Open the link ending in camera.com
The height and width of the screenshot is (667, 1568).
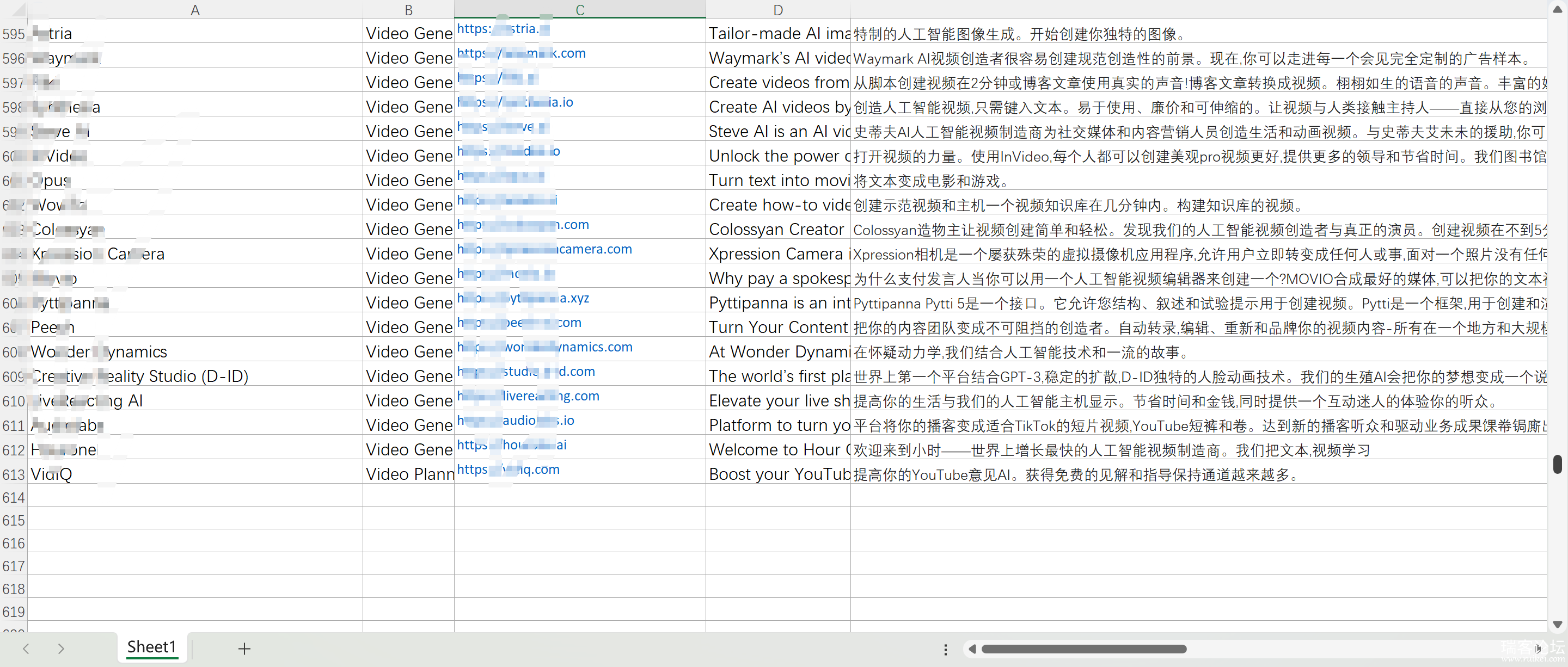click(545, 249)
